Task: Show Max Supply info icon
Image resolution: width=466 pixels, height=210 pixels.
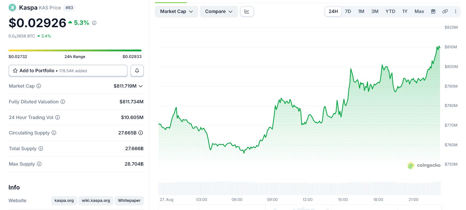Action: pos(39,164)
